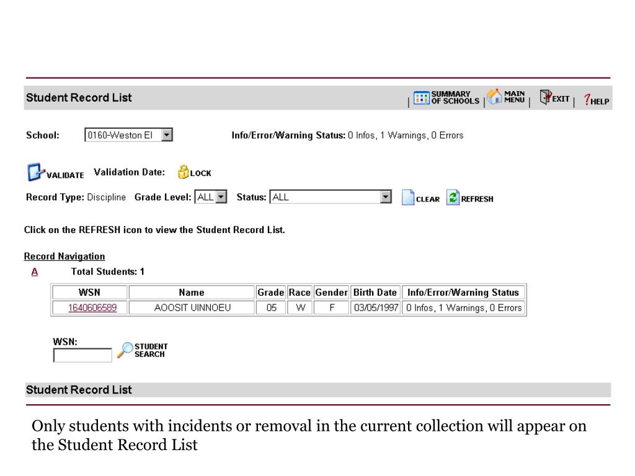Image resolution: width=635 pixels, height=476 pixels.
Task: Click the top Student Record List title
Action: tap(79, 97)
